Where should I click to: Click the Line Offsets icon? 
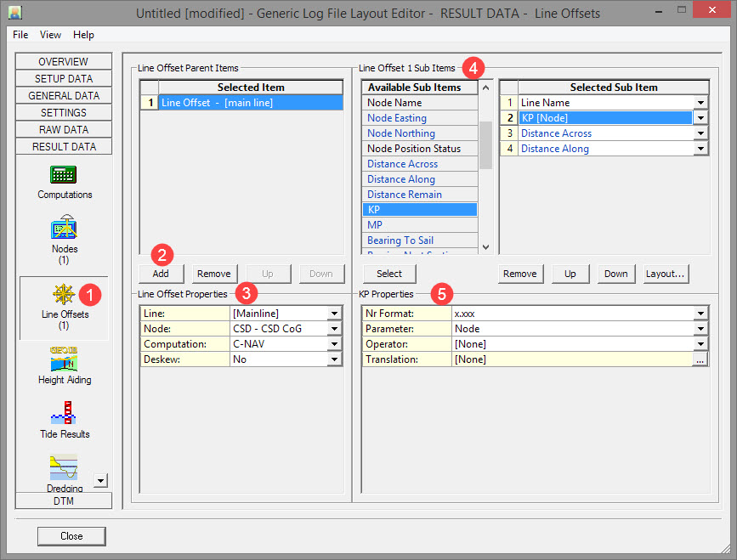[64, 295]
